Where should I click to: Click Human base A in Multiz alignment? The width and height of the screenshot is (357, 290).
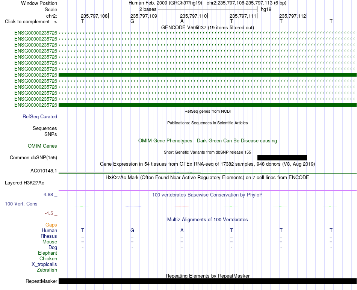point(182,230)
